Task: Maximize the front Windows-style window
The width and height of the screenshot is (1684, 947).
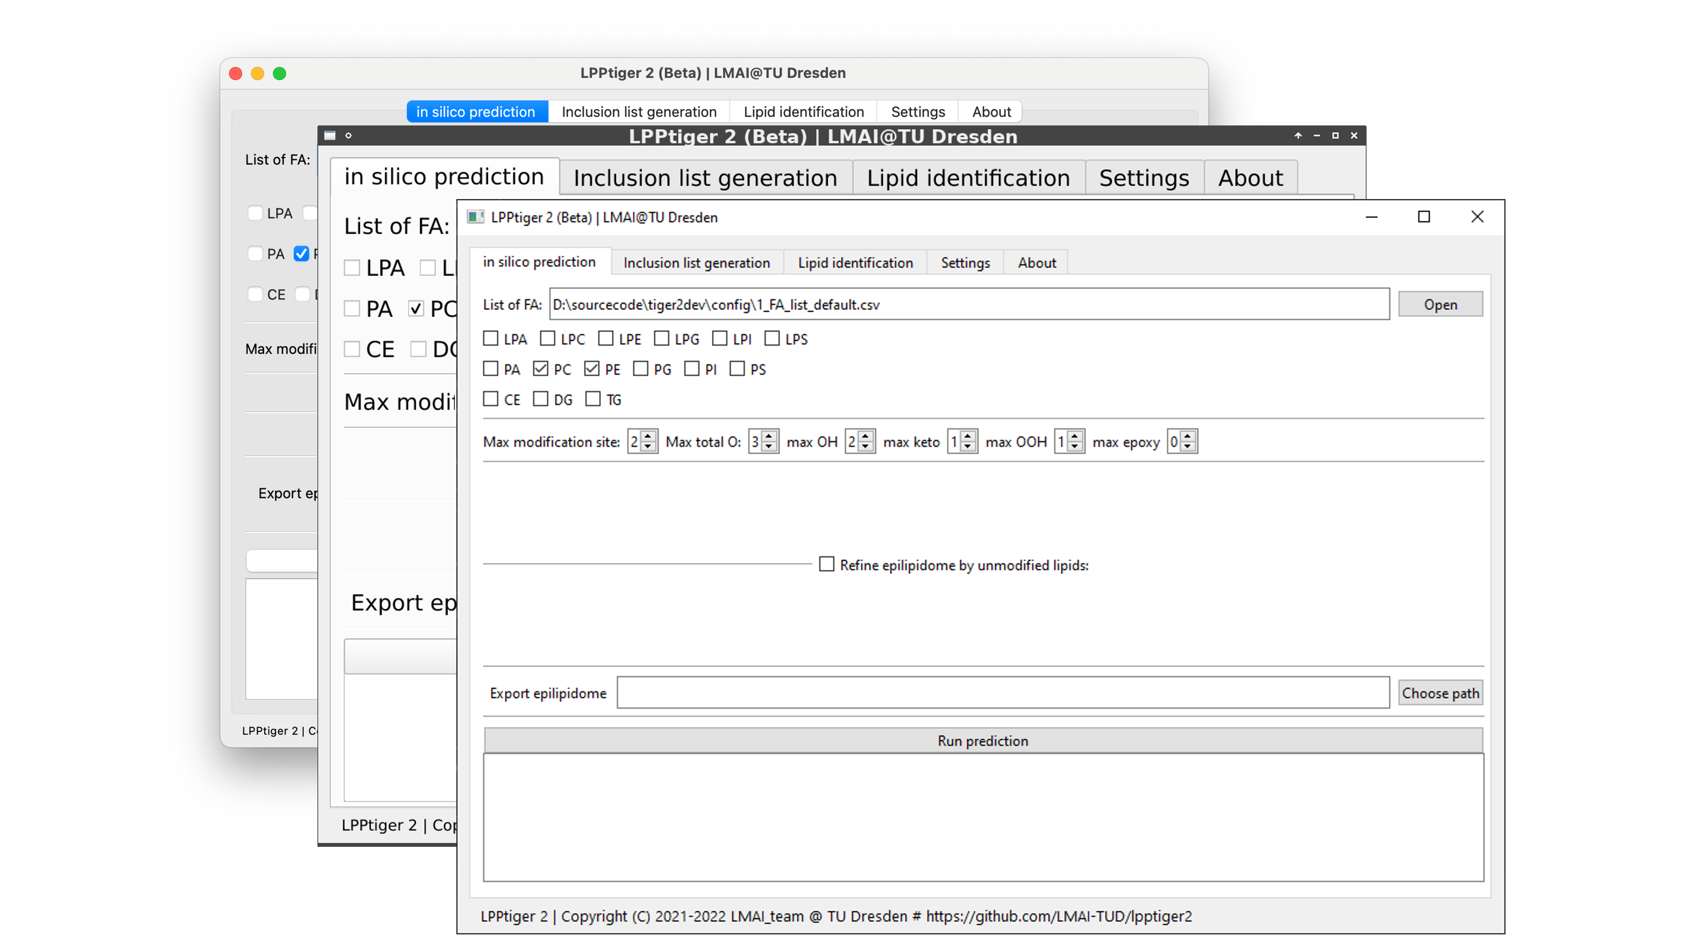Action: tap(1424, 217)
